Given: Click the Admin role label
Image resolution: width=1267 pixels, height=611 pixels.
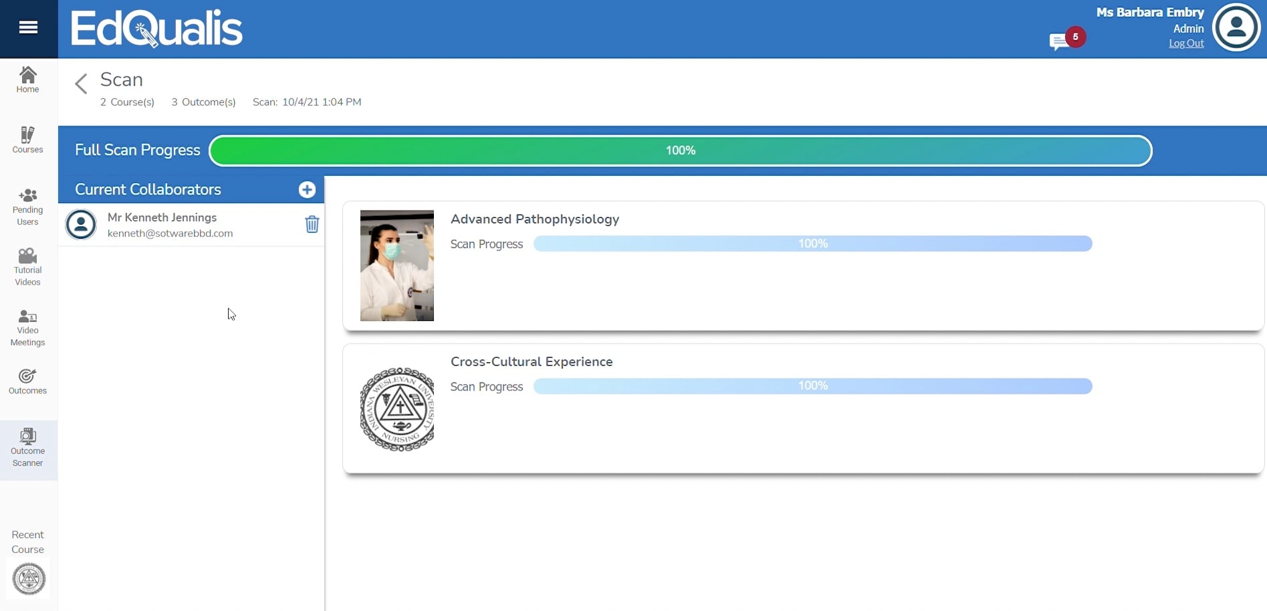Looking at the screenshot, I should [1188, 29].
